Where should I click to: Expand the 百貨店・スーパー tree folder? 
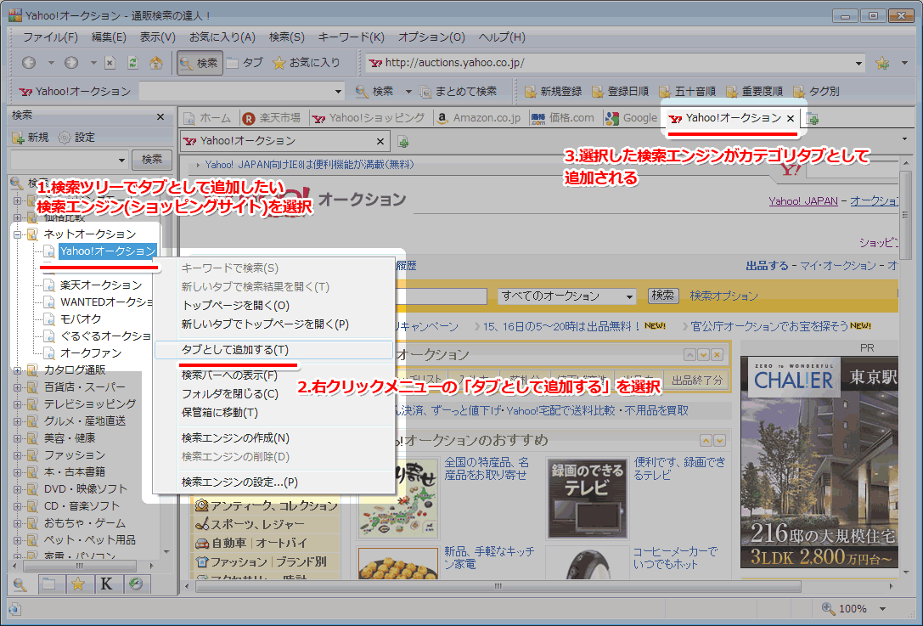(x=17, y=387)
